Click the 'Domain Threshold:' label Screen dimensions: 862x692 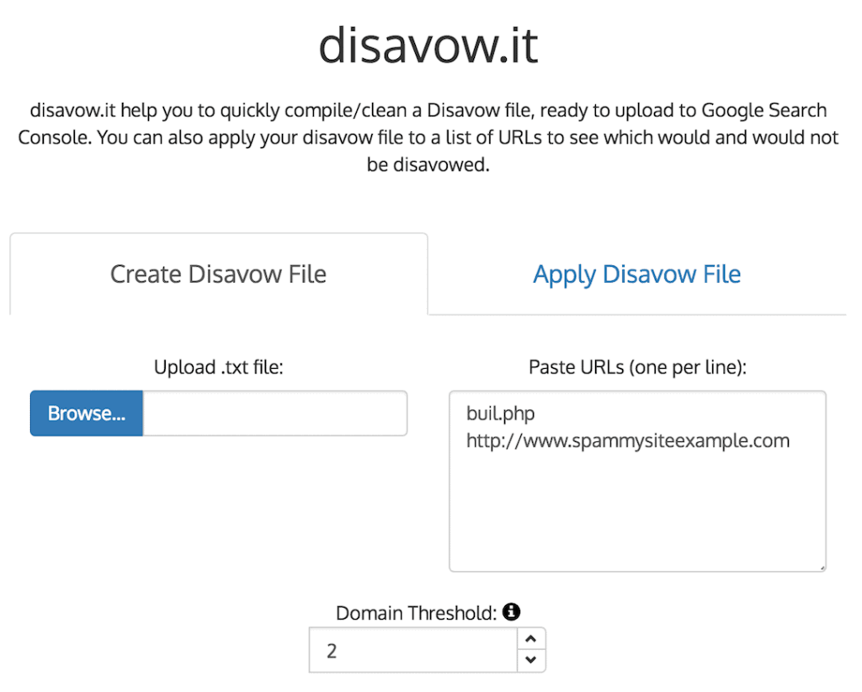tap(416, 613)
